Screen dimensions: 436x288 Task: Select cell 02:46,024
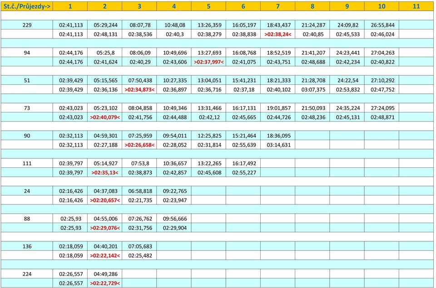point(382,34)
